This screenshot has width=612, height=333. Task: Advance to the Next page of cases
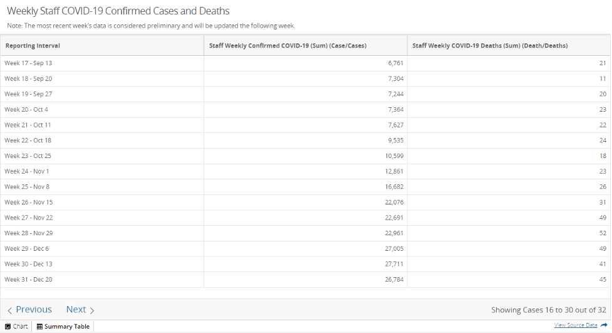click(x=80, y=310)
